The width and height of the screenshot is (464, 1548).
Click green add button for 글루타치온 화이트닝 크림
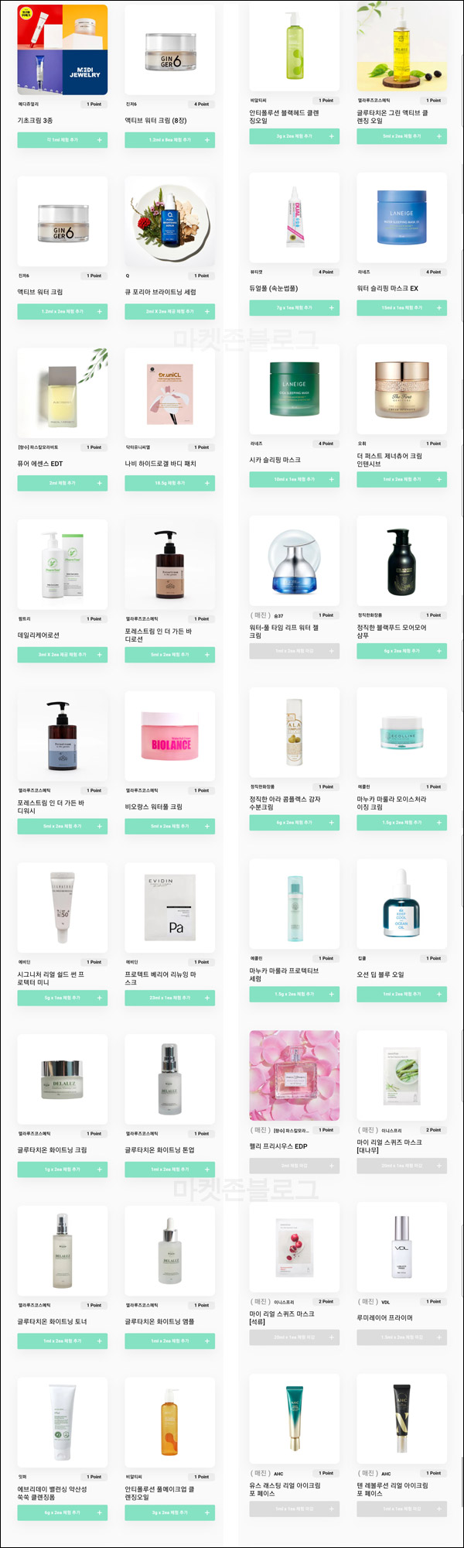click(x=63, y=1170)
